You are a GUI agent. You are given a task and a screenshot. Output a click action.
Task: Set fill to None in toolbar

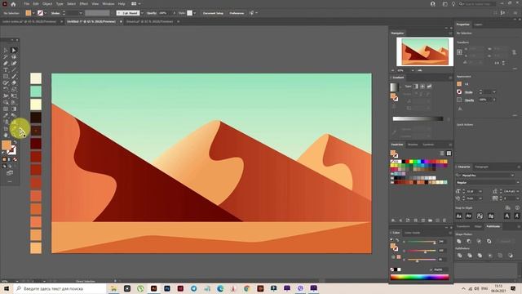(15, 159)
